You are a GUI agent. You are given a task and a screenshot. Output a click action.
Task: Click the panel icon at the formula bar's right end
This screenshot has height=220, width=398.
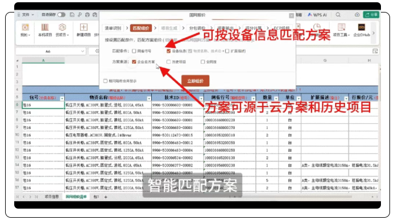click(375, 51)
